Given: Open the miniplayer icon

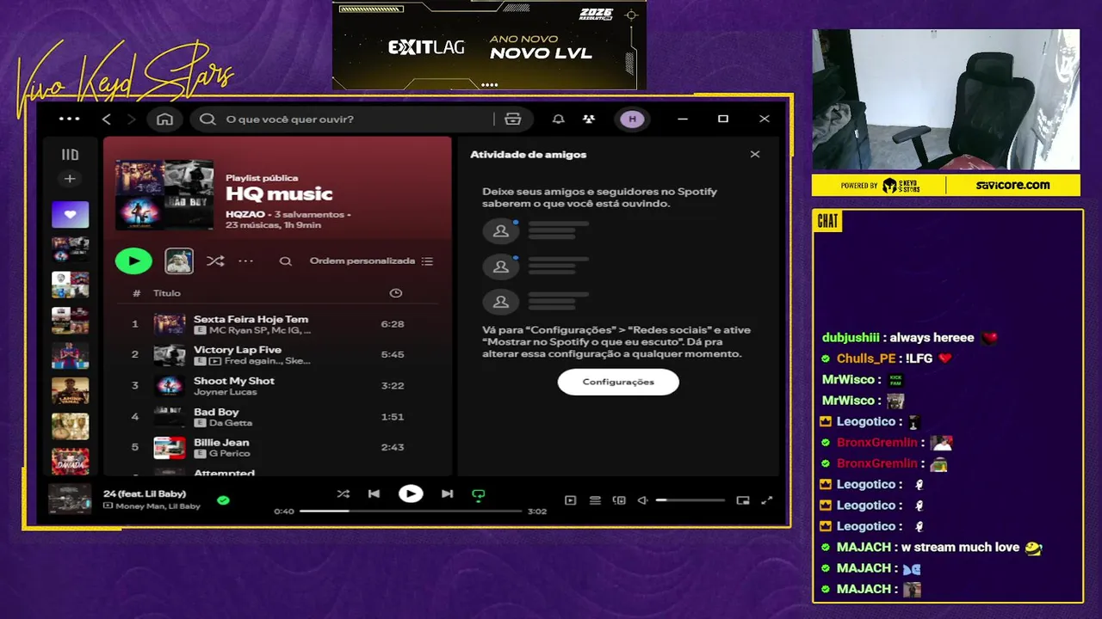Looking at the screenshot, I should pos(743,500).
